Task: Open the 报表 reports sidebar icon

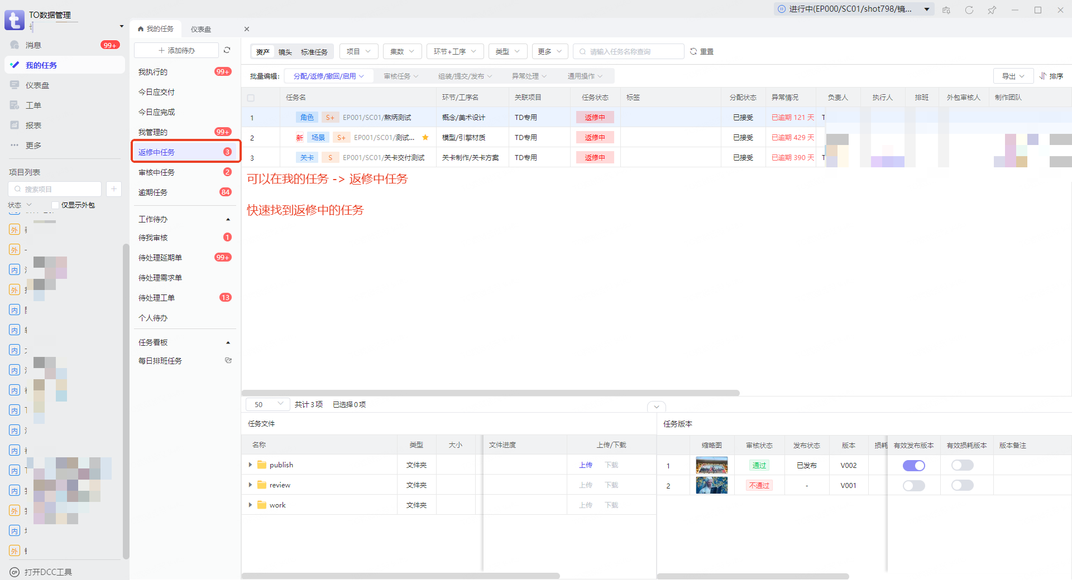Action: (x=15, y=125)
